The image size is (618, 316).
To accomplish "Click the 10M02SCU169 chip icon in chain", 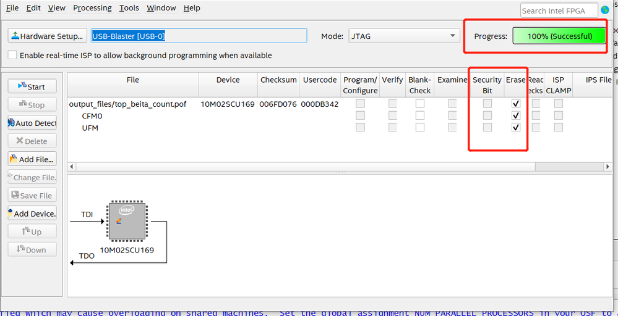I will tap(127, 222).
